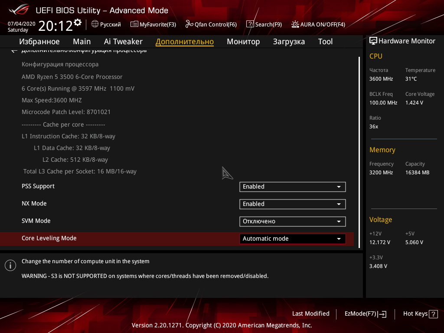Open the PSS Support dropdown
Viewport: 444px width, 333px height.
click(293, 186)
